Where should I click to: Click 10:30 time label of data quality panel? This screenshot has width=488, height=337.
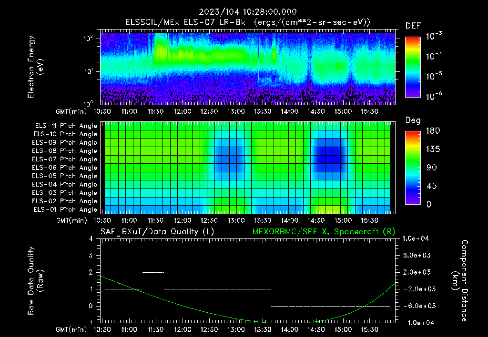coord(102,329)
